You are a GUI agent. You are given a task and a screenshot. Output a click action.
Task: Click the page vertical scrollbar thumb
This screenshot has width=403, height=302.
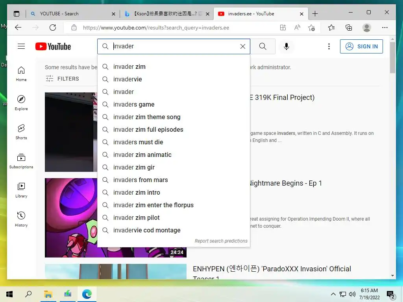coord(392,57)
